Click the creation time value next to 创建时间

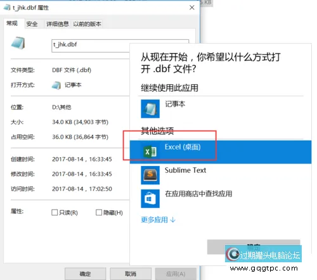(82, 159)
